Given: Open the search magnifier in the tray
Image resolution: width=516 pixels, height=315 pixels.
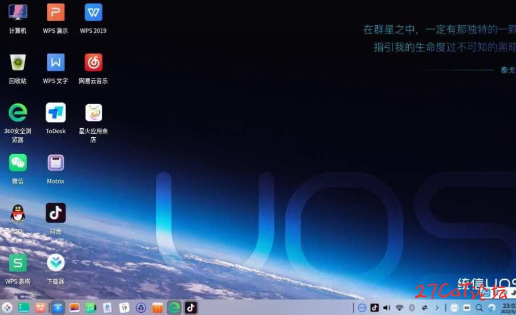Looking at the screenshot, I should click(479, 308).
